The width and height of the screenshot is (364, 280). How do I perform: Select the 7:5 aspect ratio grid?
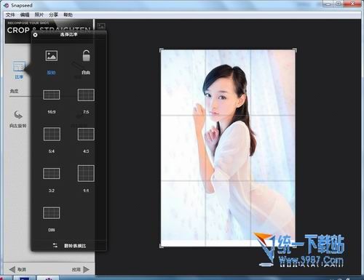point(86,95)
